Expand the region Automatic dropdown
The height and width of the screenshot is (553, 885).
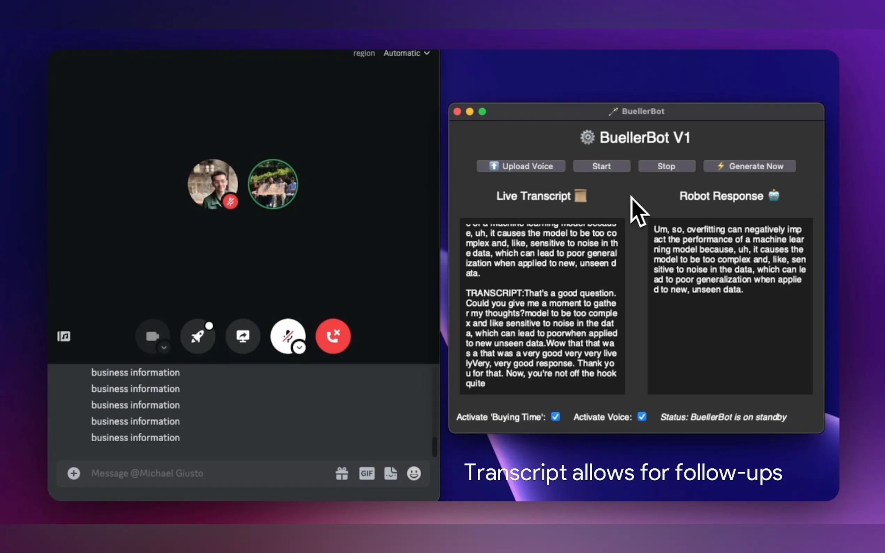coord(407,53)
